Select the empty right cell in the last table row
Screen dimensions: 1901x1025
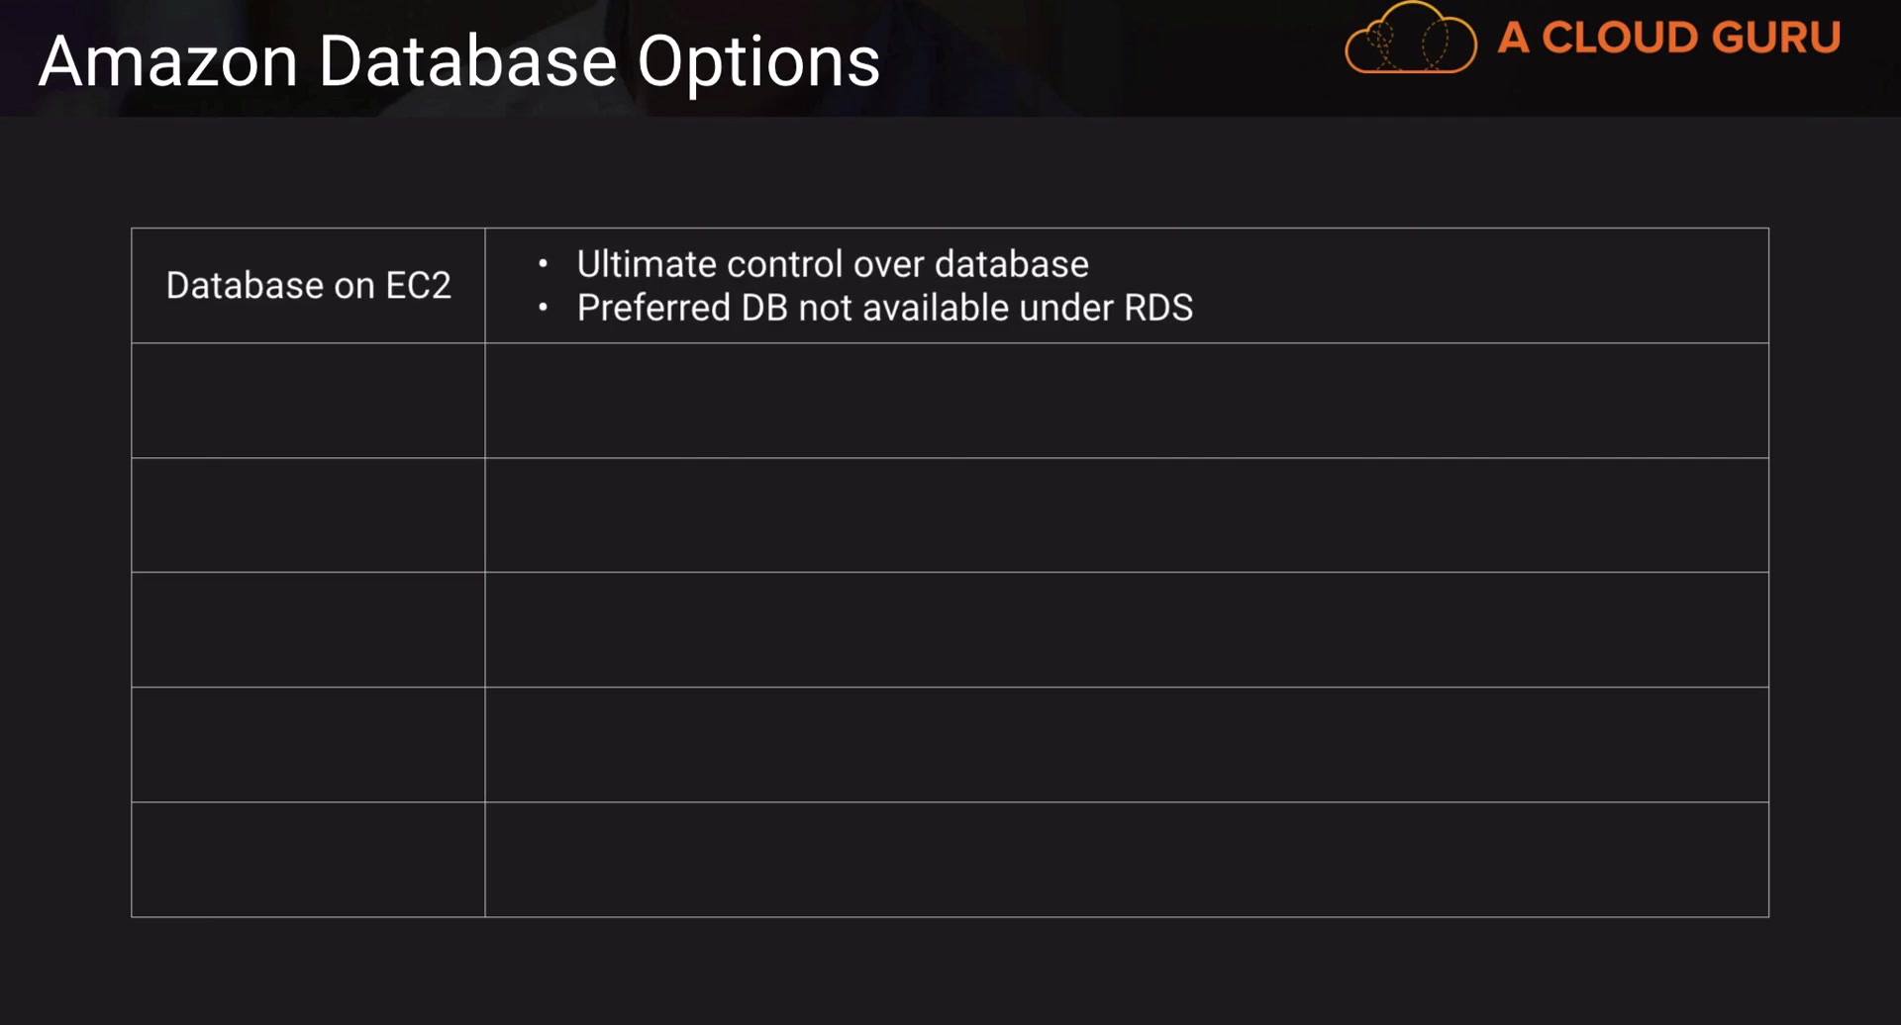[x=1126, y=860]
